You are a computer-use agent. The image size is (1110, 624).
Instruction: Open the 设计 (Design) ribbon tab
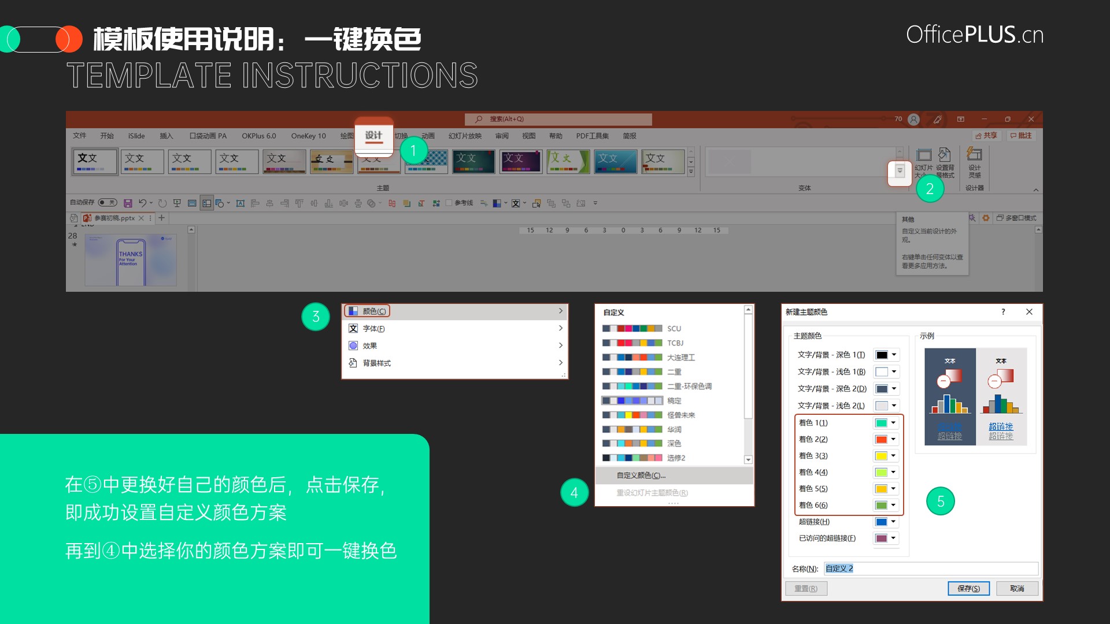pos(373,136)
